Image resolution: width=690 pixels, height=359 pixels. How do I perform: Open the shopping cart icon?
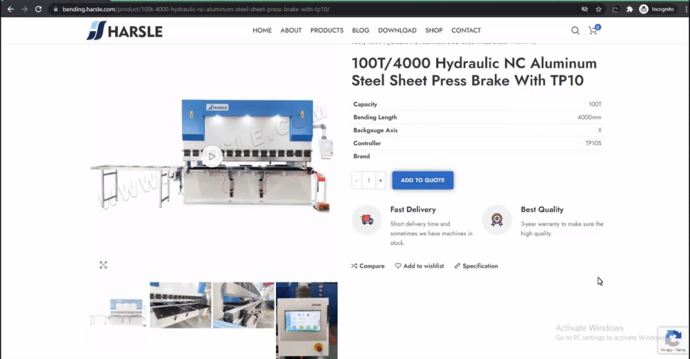pyautogui.click(x=593, y=30)
